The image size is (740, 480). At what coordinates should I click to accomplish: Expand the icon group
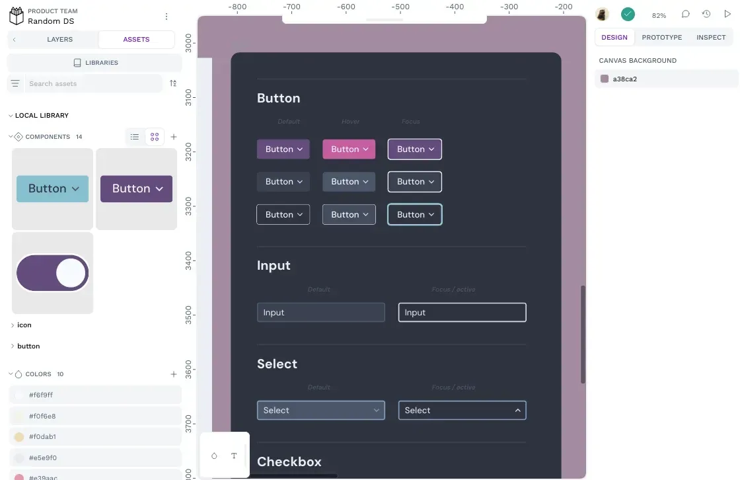(13, 325)
